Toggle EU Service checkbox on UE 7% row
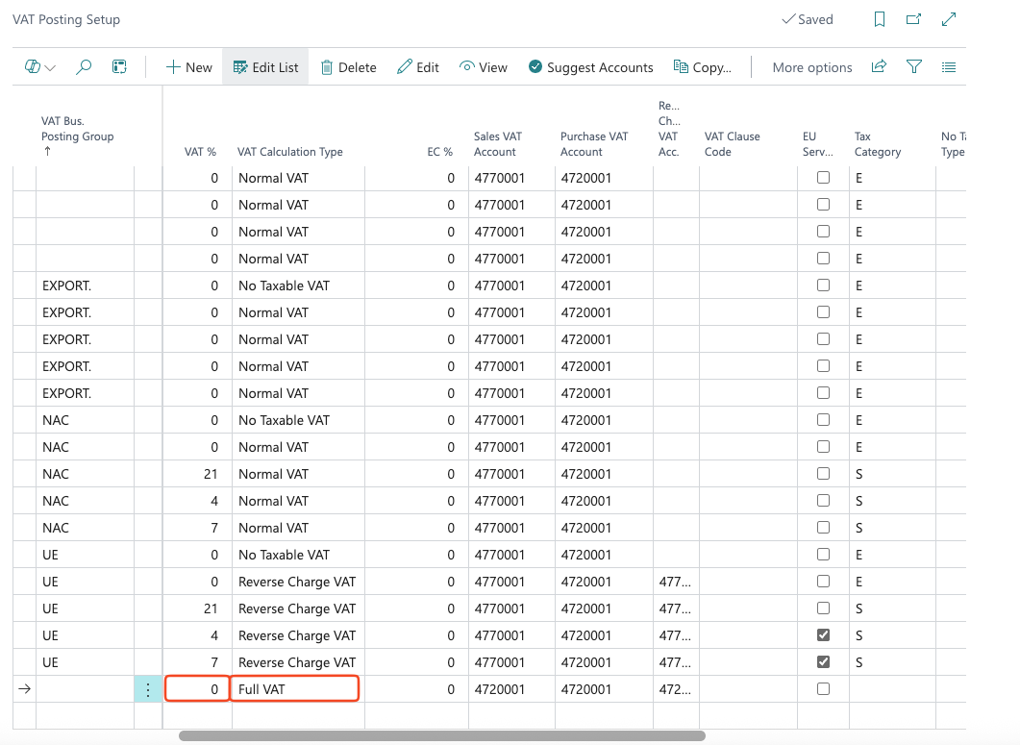The width and height of the screenshot is (1020, 745). [823, 661]
